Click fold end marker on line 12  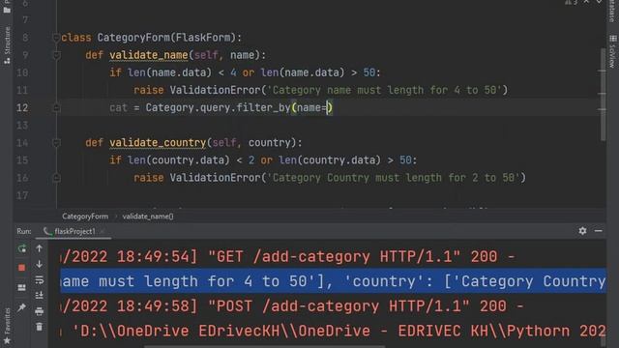56,107
